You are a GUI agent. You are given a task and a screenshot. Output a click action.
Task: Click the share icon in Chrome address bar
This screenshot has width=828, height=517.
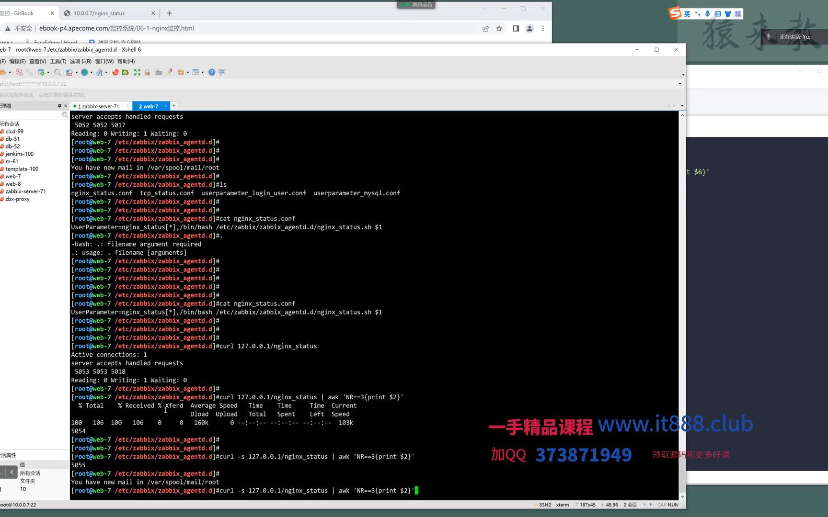click(485, 28)
